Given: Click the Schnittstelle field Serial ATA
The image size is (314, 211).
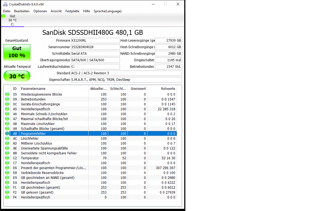Looking at the screenshot, I should tap(95, 54).
